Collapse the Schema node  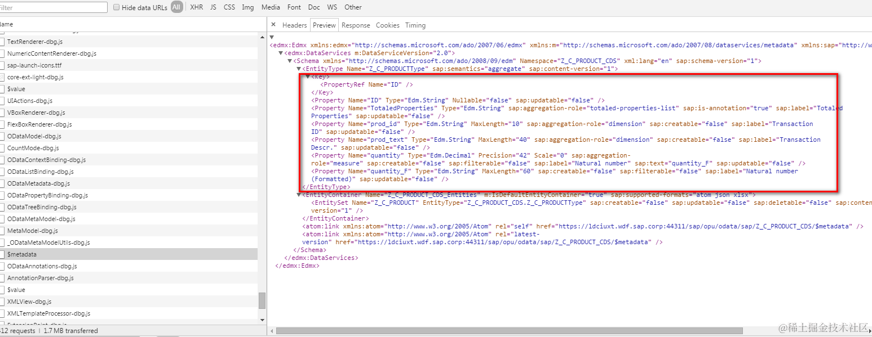pyautogui.click(x=290, y=61)
